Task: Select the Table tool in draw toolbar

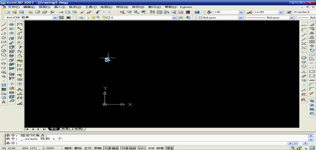Action: 4,98
